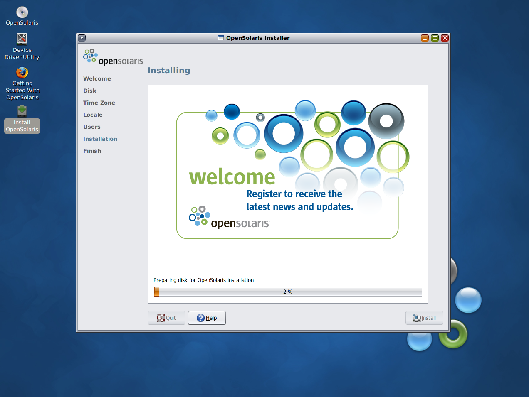Click the OpenSolaris Installer title bar text
The height and width of the screenshot is (397, 529).
pyautogui.click(x=258, y=38)
